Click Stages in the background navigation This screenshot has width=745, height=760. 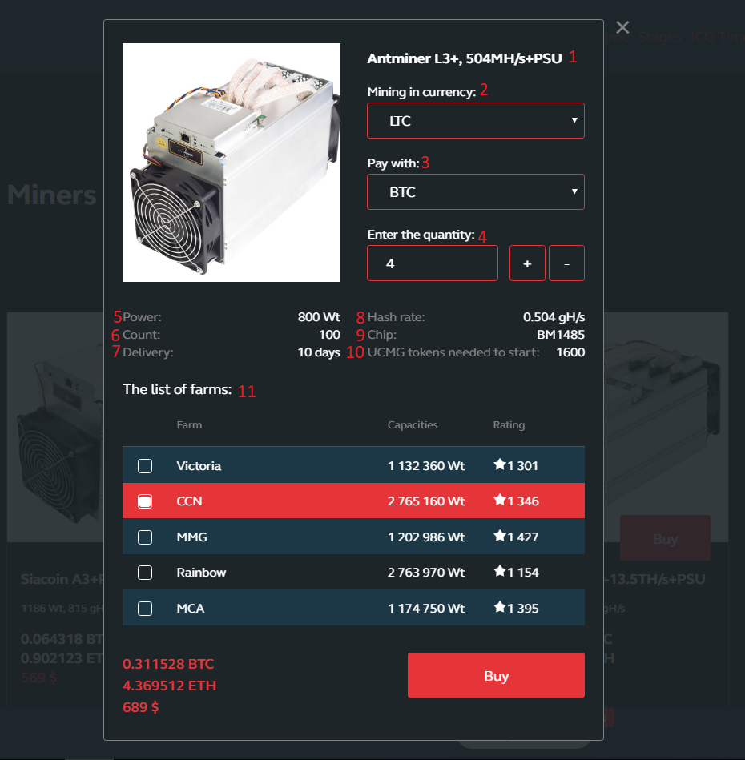(660, 38)
